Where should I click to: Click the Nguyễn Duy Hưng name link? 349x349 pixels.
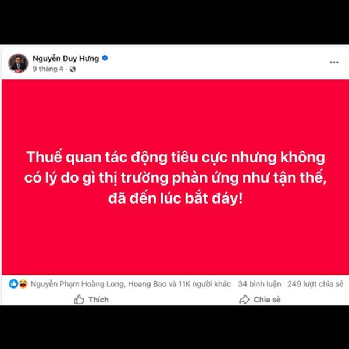point(66,58)
